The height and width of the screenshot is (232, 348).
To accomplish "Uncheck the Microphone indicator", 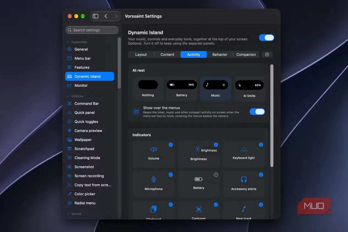I will [171, 175].
